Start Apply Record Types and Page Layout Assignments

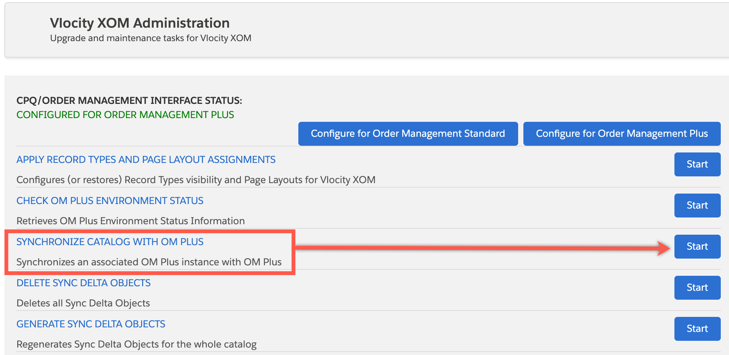[697, 164]
